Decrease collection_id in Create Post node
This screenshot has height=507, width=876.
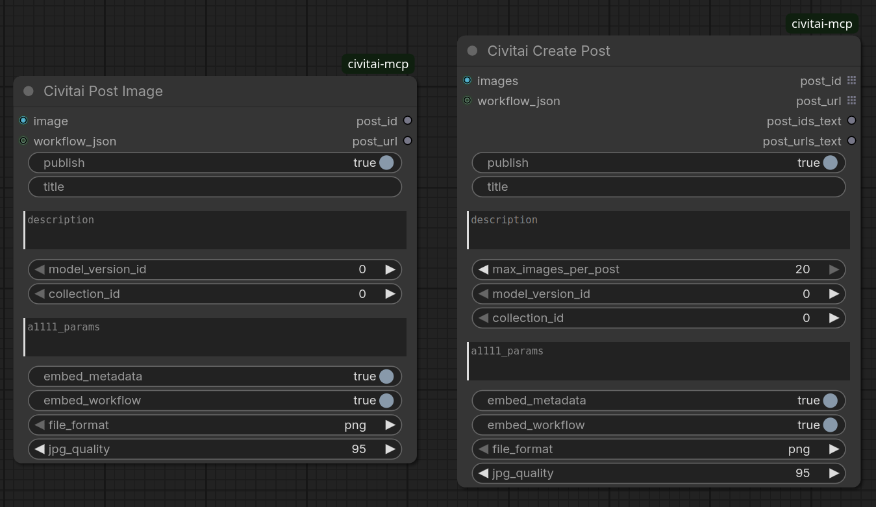pos(483,318)
